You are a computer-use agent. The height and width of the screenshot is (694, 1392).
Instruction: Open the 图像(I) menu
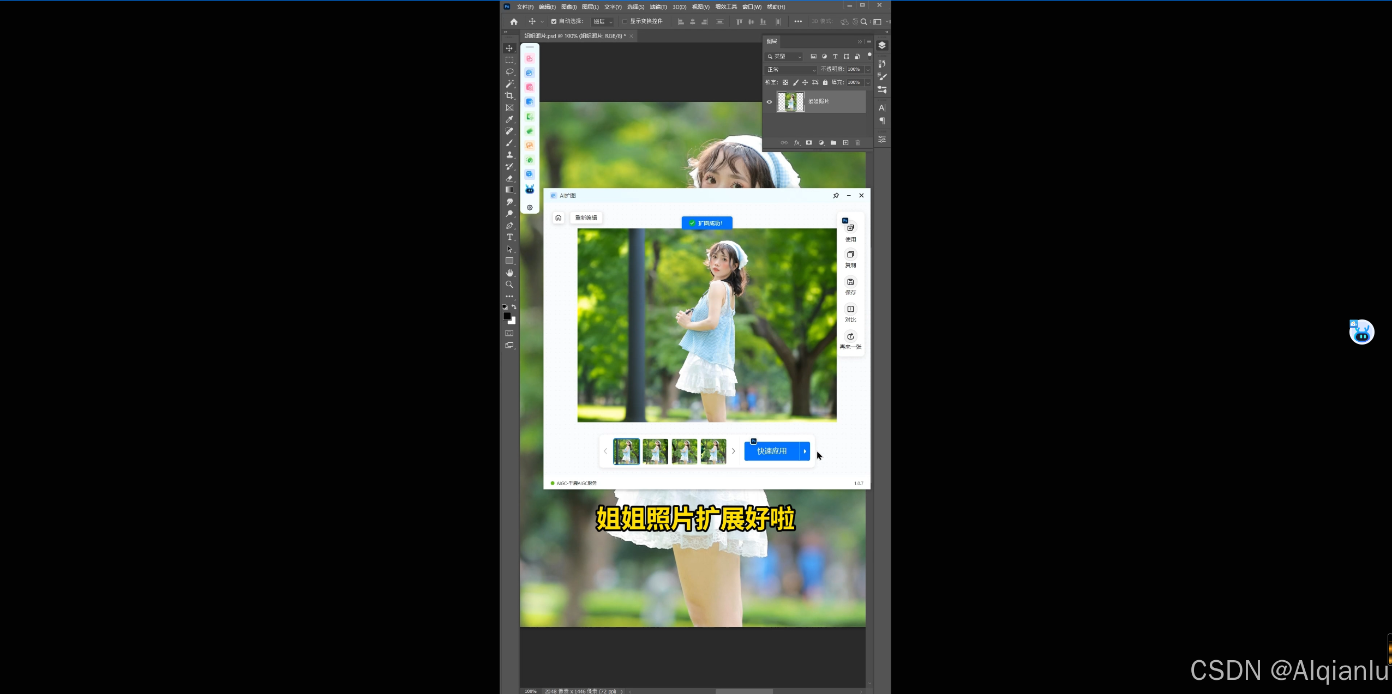coord(568,7)
